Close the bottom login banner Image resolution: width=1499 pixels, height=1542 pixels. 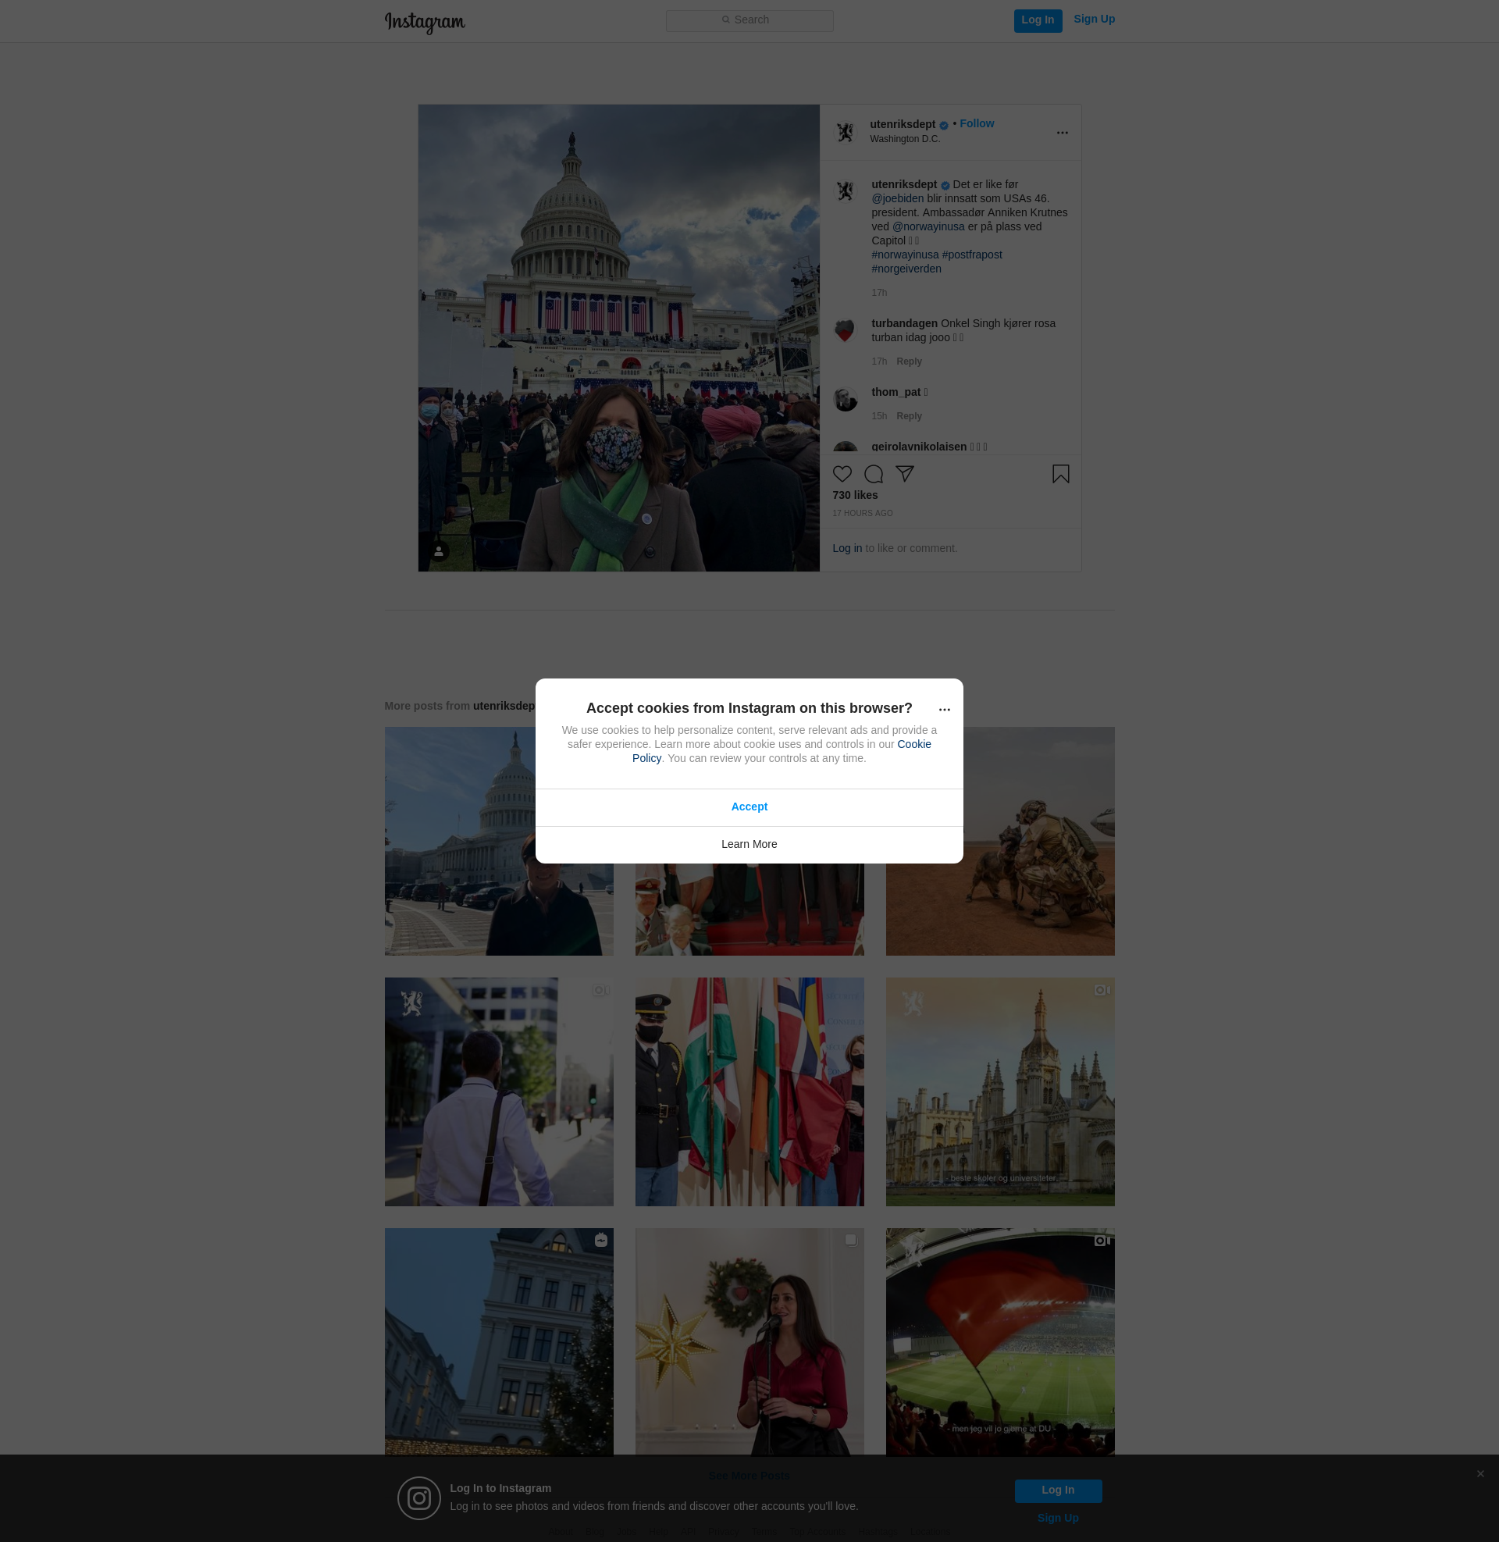[x=1480, y=1474]
